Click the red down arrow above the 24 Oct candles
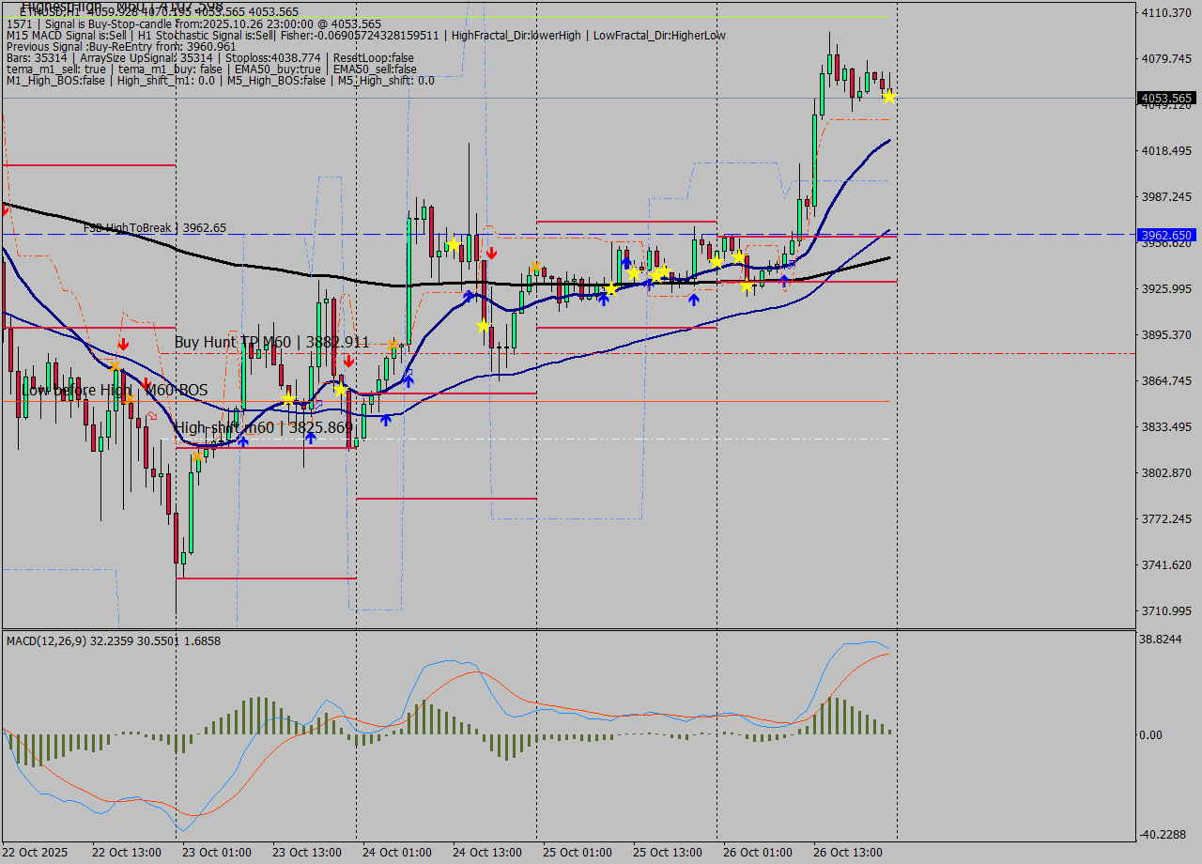The image size is (1202, 864). [x=491, y=252]
